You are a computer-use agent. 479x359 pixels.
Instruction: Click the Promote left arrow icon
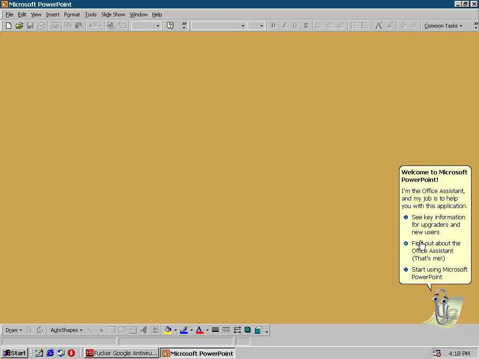403,26
